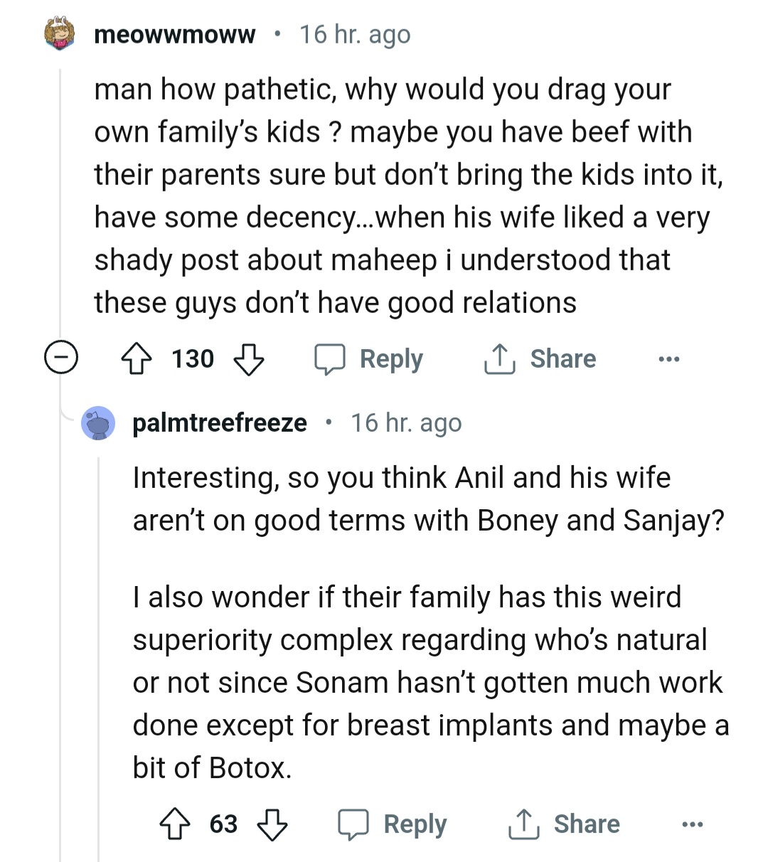The image size is (768, 862).
Task: Click the 63 vote count
Action: [x=223, y=825]
